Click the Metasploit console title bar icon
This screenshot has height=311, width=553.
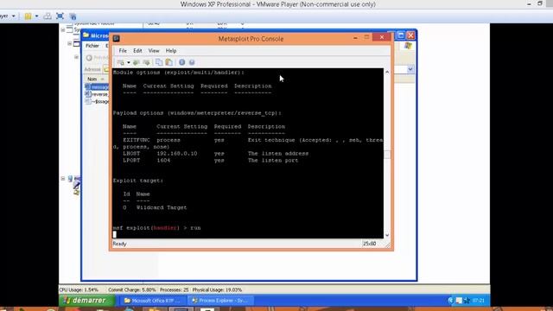pyautogui.click(x=117, y=39)
